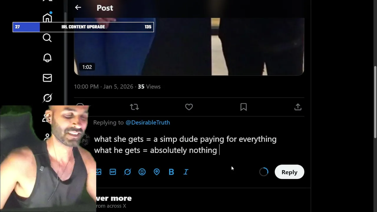Insert an emoji into the reply
Screen dimensions: 377x212
(x=142, y=172)
